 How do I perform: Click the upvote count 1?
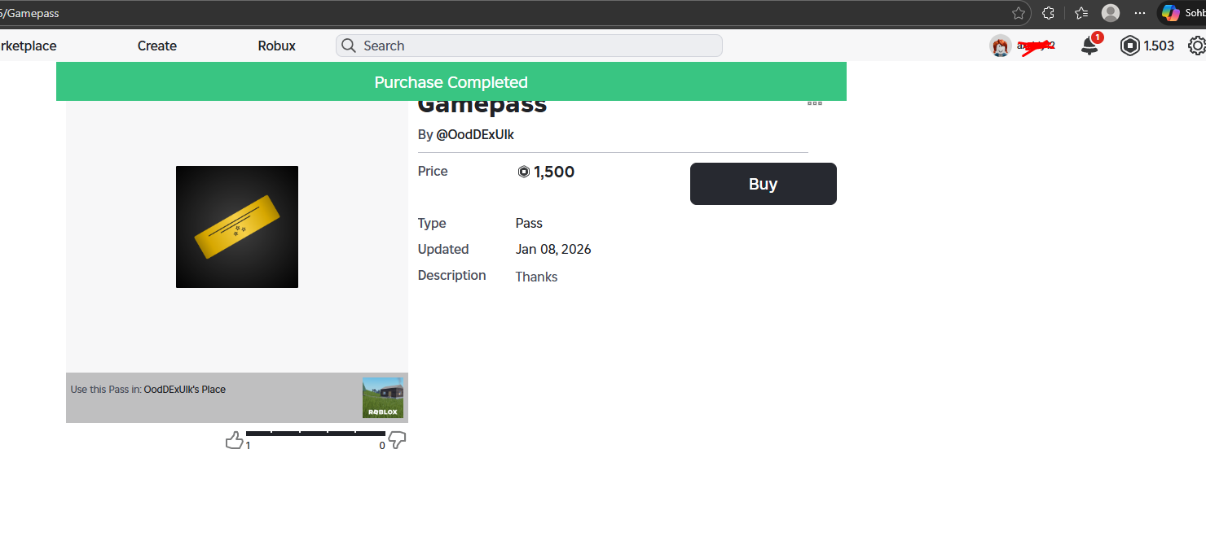(249, 446)
